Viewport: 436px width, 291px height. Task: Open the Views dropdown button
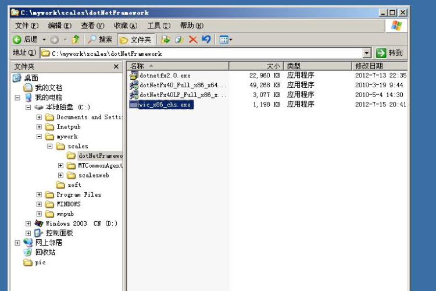tap(226, 40)
